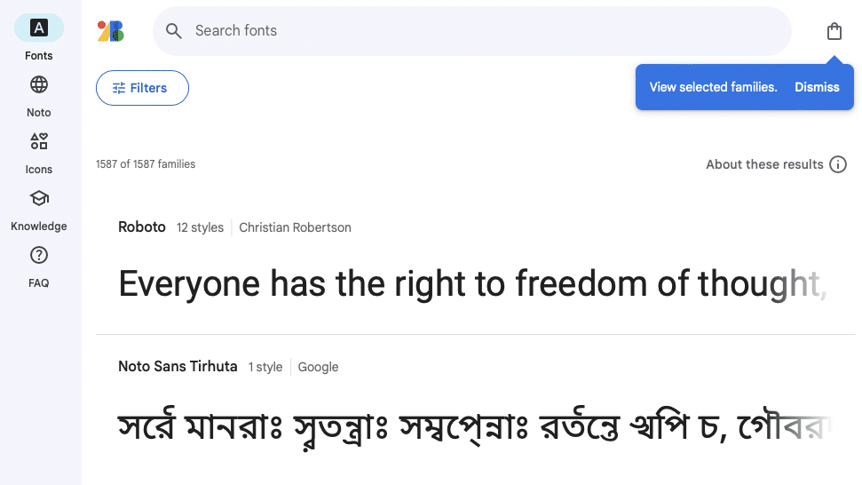Open the selected families shopping bag

tap(834, 31)
